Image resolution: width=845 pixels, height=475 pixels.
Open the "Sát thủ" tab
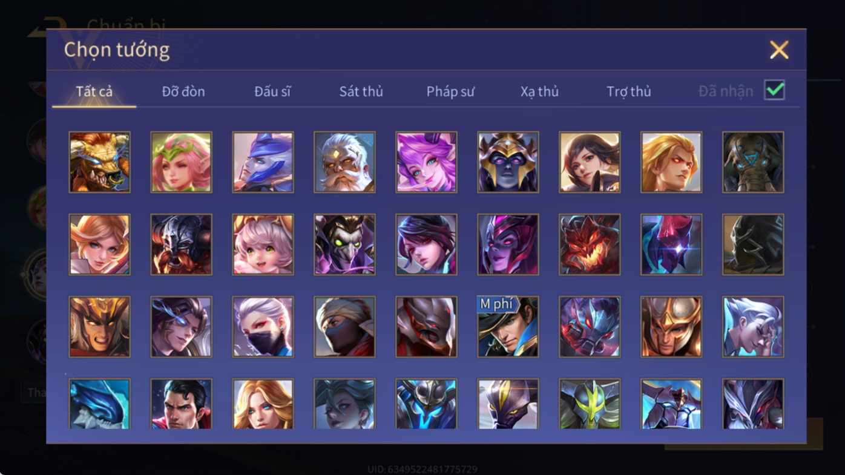point(361,91)
